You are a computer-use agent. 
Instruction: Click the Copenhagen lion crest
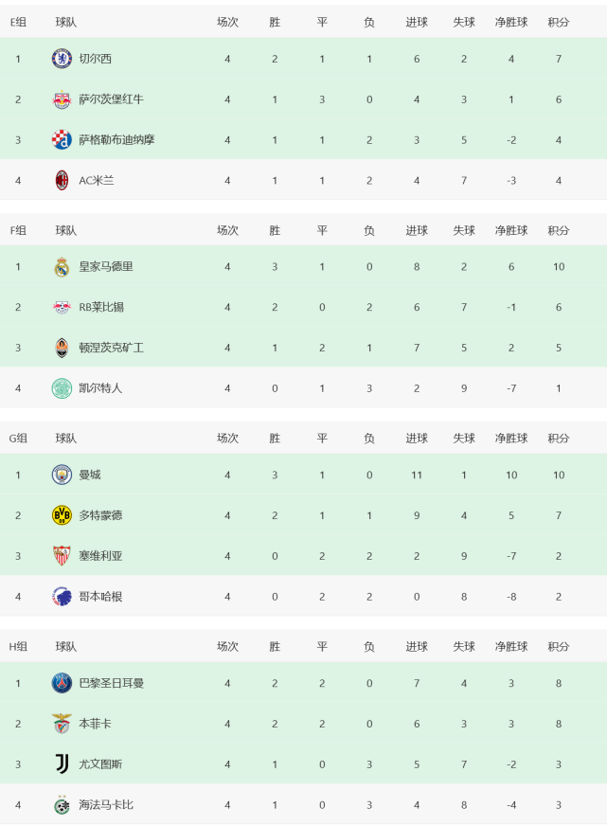point(62,597)
